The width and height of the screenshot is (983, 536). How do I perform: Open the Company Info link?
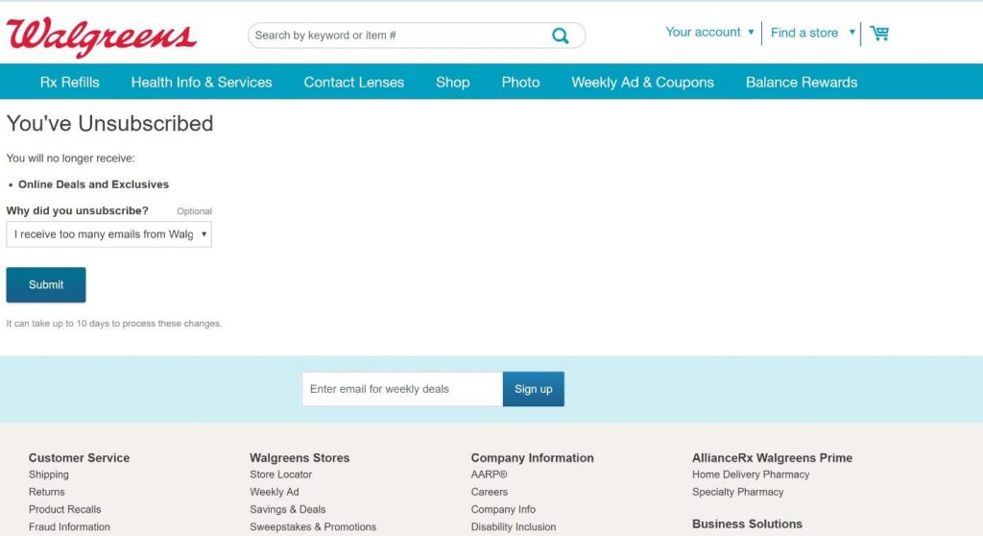pos(503,510)
